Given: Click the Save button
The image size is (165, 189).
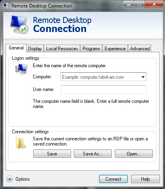Looking at the screenshot, I should click(x=52, y=154).
